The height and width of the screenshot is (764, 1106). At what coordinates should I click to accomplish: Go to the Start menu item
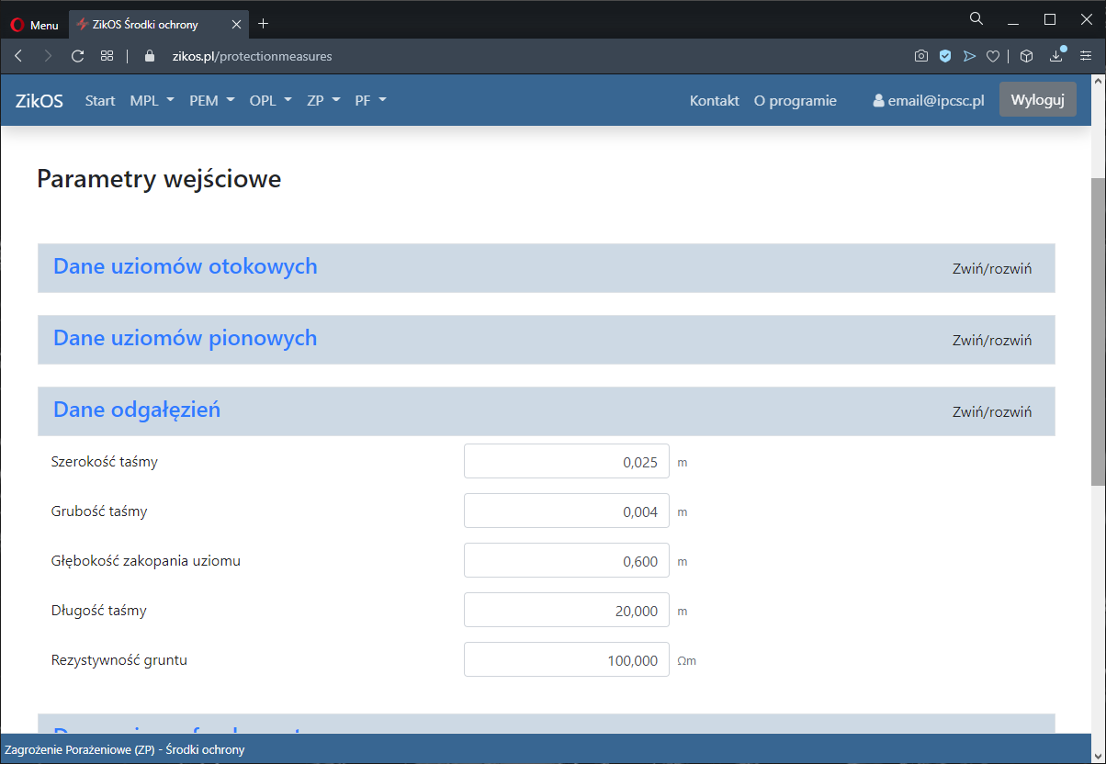coord(100,101)
